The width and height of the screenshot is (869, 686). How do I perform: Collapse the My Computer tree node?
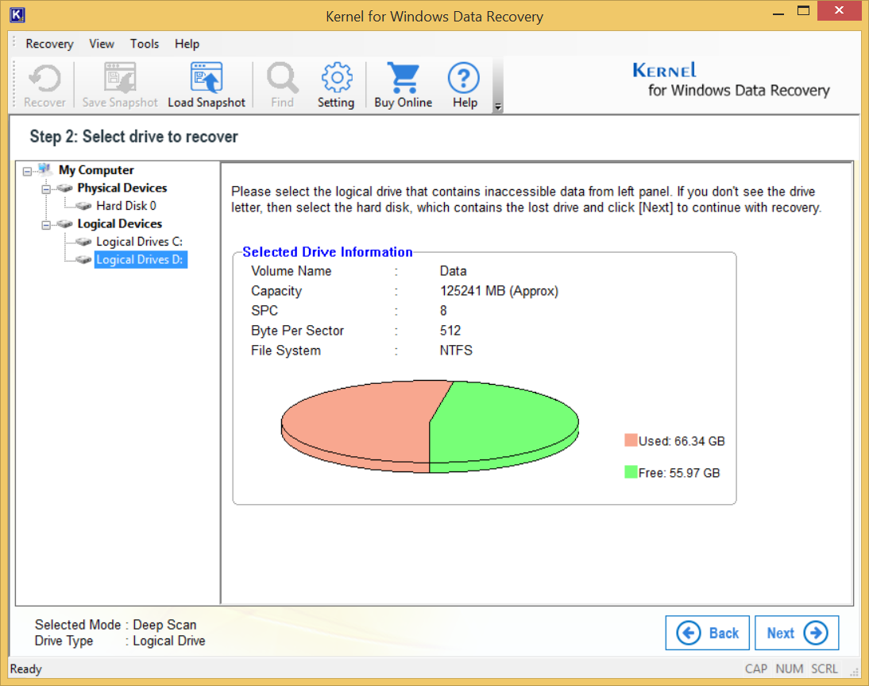(28, 170)
